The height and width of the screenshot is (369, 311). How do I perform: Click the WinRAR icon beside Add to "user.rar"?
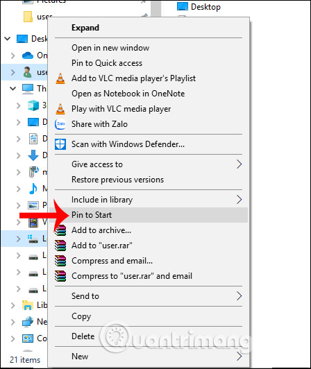[60, 246]
